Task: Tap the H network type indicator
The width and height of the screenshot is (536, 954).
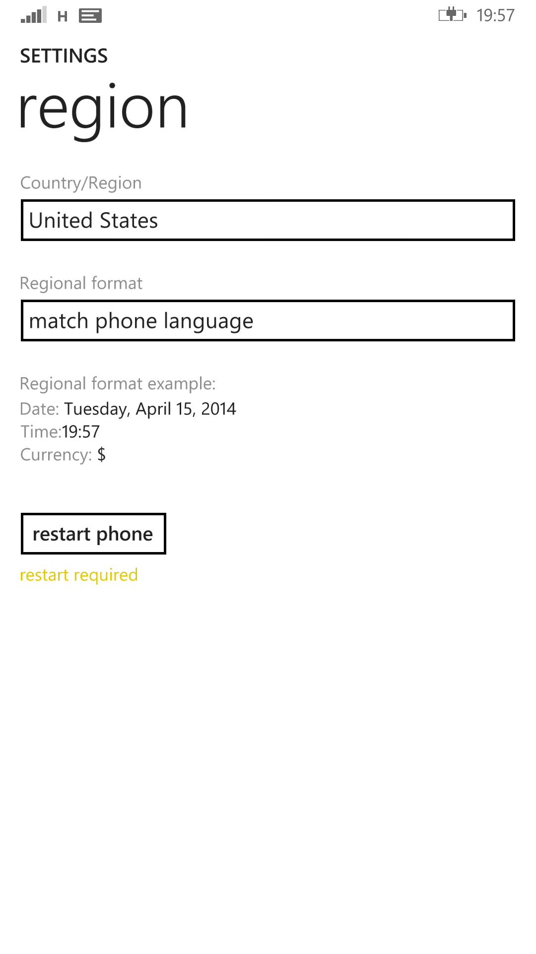Action: click(63, 17)
